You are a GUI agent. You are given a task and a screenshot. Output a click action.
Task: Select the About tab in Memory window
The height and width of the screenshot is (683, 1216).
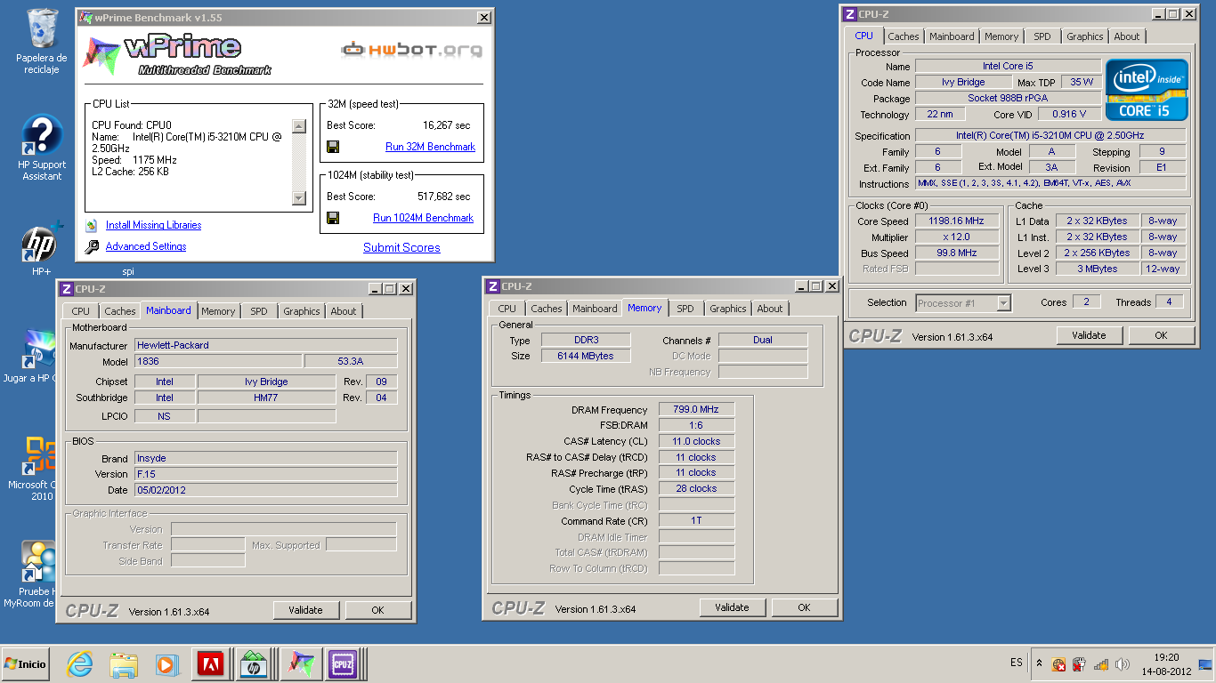point(770,309)
